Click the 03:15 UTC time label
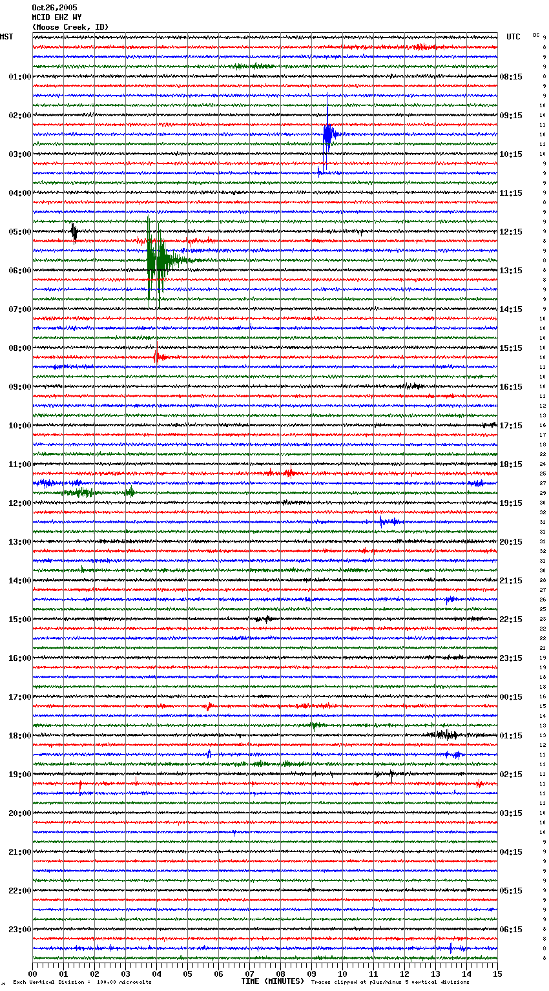Image resolution: width=549 pixels, height=991 pixels. tap(511, 813)
